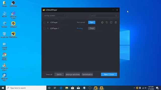Screen dimensions: 161x90
Task: Select LDMultiPlayer desktop shortcut
Action: click(13, 35)
